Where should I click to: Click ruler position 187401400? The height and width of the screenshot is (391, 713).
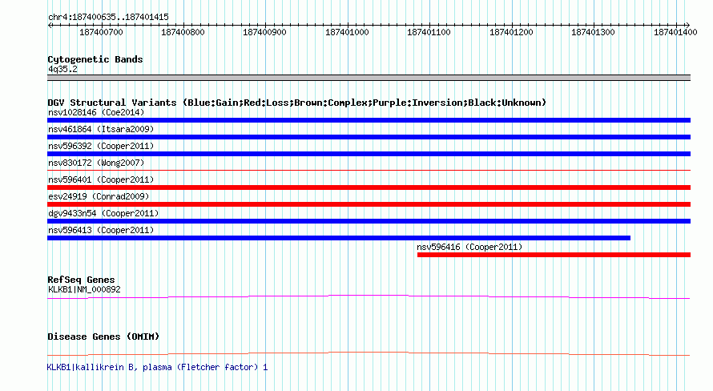pos(675,32)
